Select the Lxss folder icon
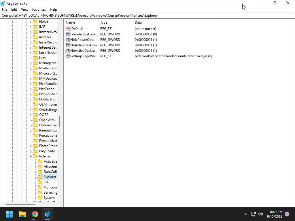This screenshot has width=295, height=221. [x=35, y=58]
